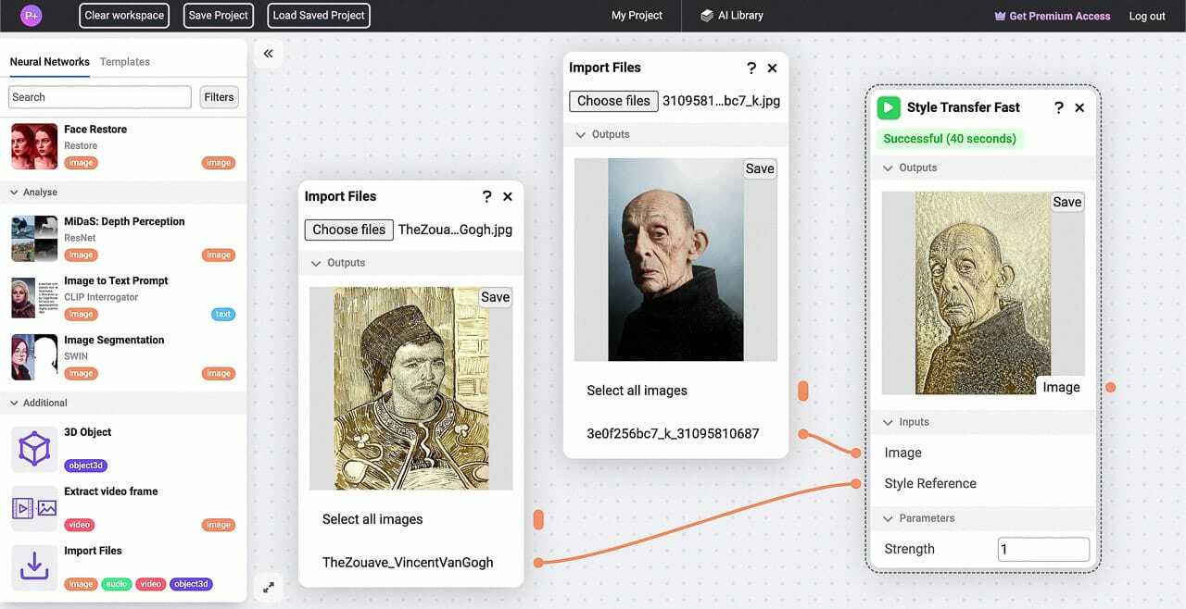This screenshot has height=609, width=1186.
Task: Click the old man photo preview
Action: (x=675, y=260)
